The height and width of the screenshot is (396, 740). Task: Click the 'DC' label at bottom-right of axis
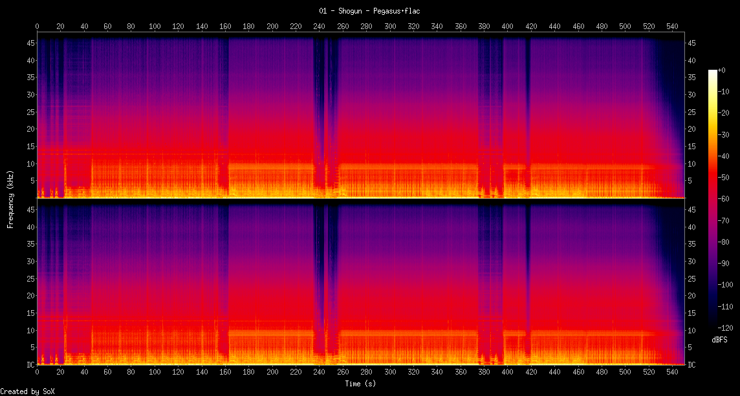click(x=692, y=365)
